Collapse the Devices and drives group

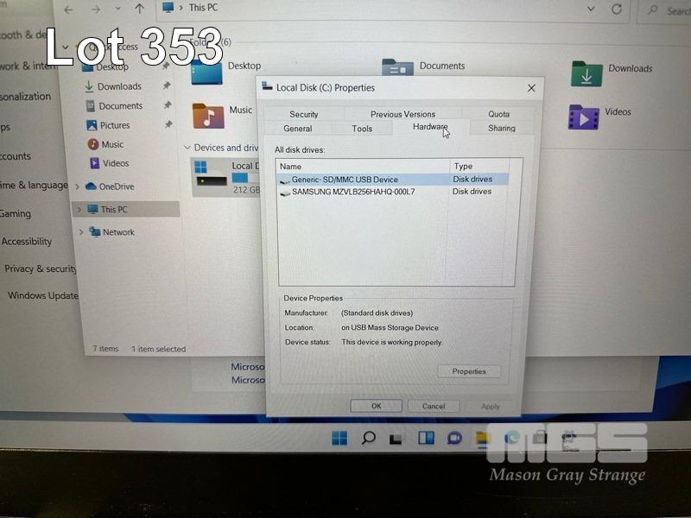point(188,148)
